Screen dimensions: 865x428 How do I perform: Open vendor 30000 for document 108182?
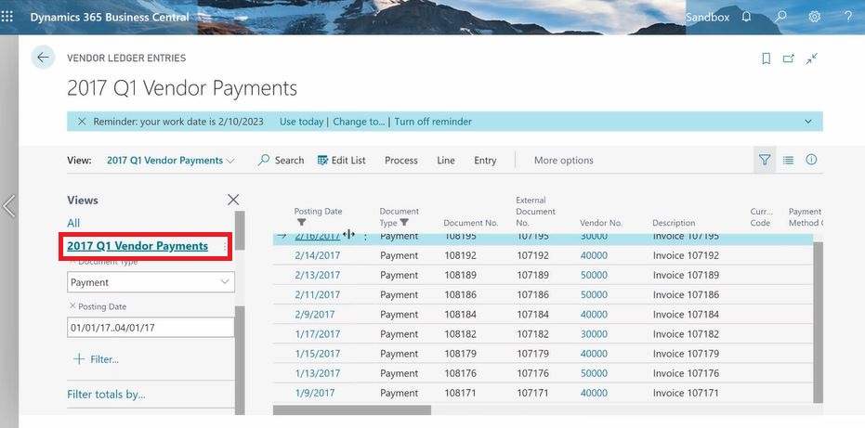pos(594,334)
